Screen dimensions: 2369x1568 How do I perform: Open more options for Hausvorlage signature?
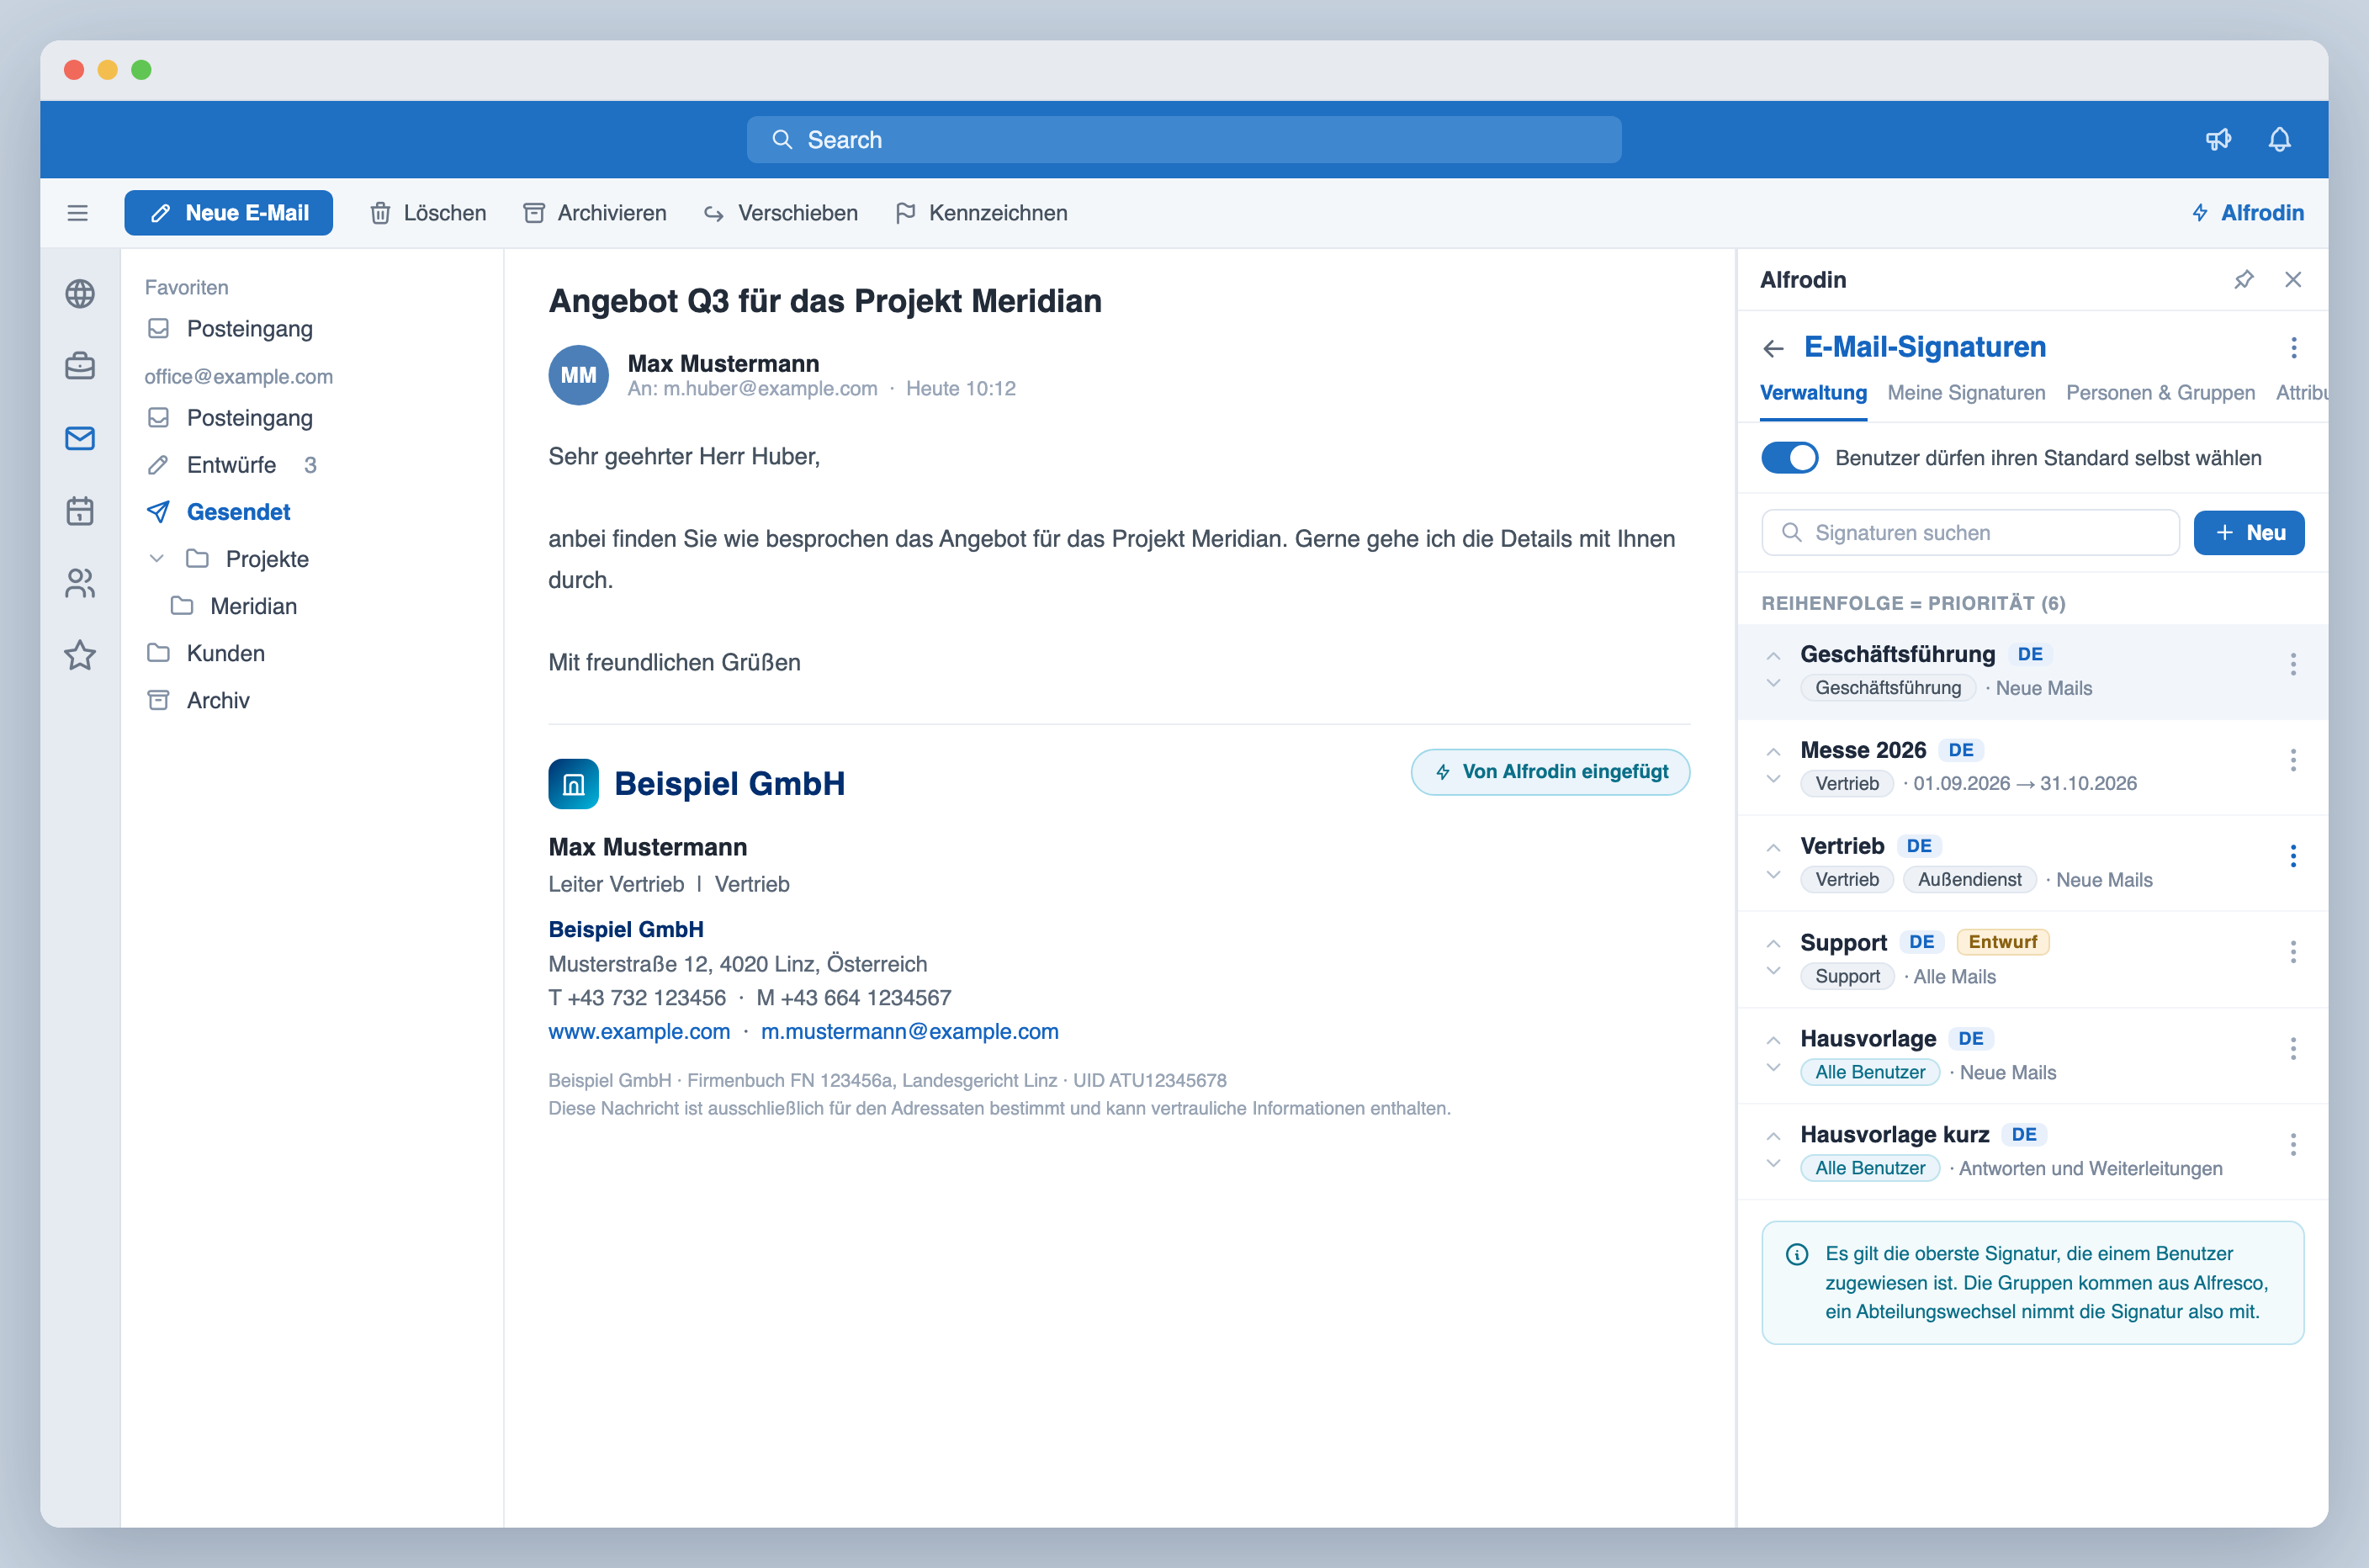coord(2293,1048)
